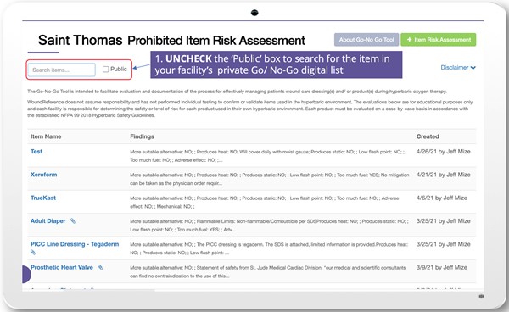Open attachment icon beside Adult Diaper
This screenshot has width=509, height=312.
[73, 221]
